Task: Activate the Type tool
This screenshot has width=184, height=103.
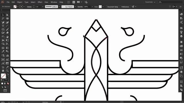Action: pos(3,26)
